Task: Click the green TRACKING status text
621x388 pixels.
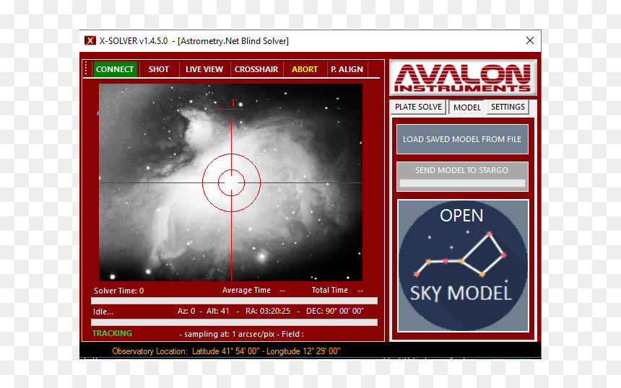Action: pyautogui.click(x=112, y=333)
